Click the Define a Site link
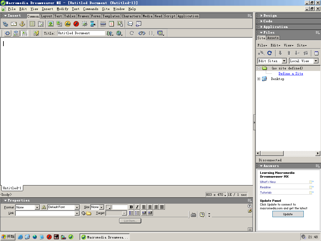Image resolution: width=321 pixels, height=241 pixels. pyautogui.click(x=291, y=74)
